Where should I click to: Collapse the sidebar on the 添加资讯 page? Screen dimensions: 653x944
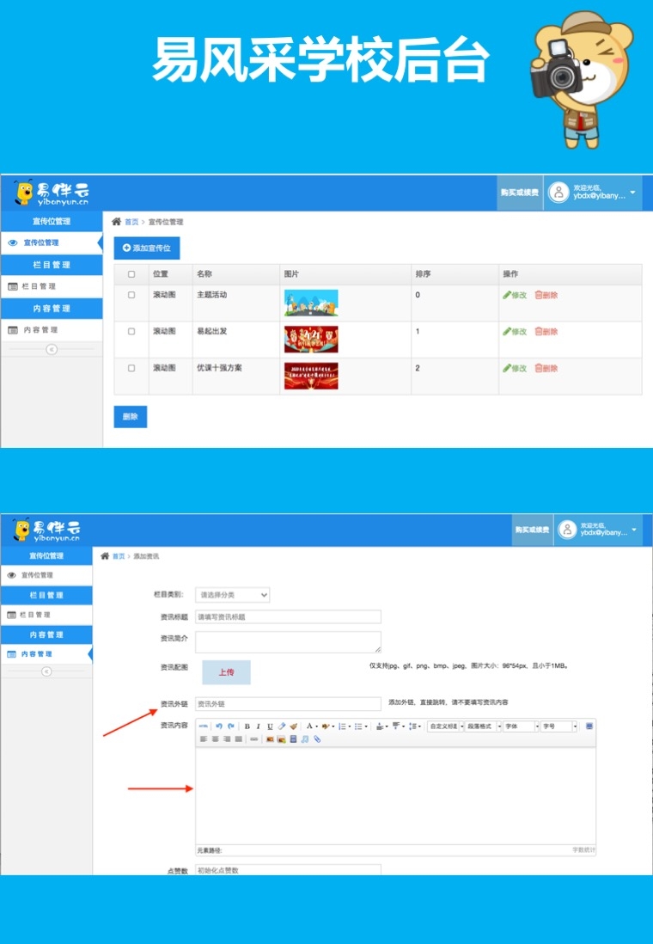[46, 671]
